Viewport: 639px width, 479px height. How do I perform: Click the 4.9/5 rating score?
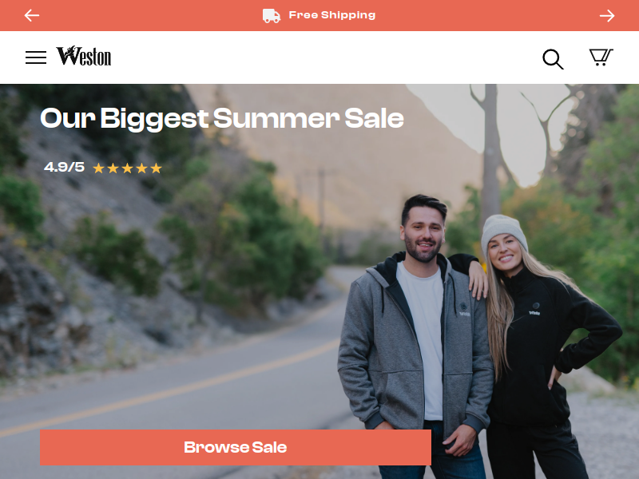point(65,167)
